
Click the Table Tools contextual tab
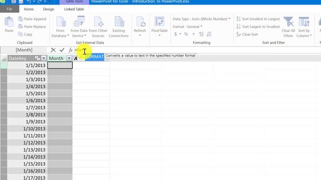pos(74,1)
